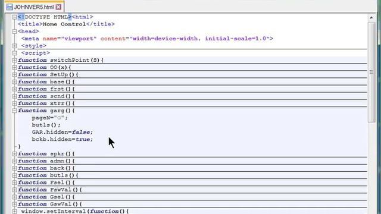Click the closing brace of function garg
This screenshot has height=214, width=381.
(20, 147)
